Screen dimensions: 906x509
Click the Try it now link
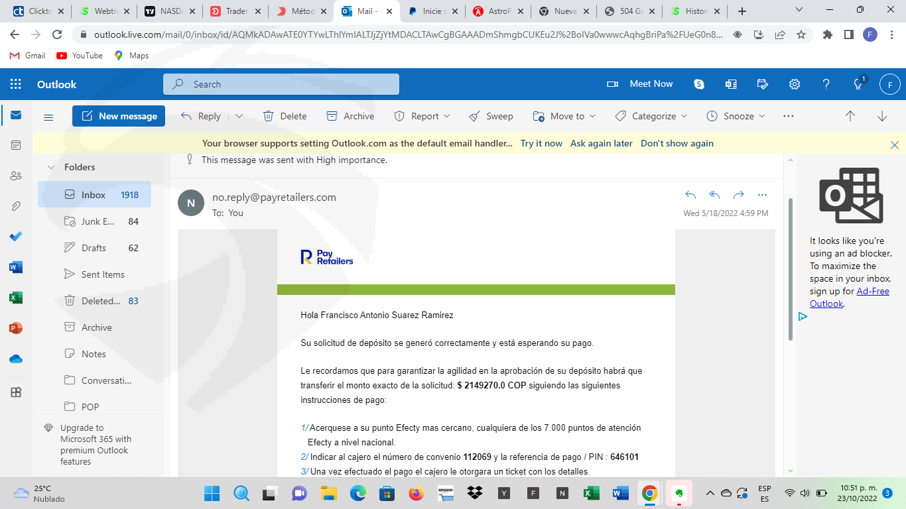point(541,143)
